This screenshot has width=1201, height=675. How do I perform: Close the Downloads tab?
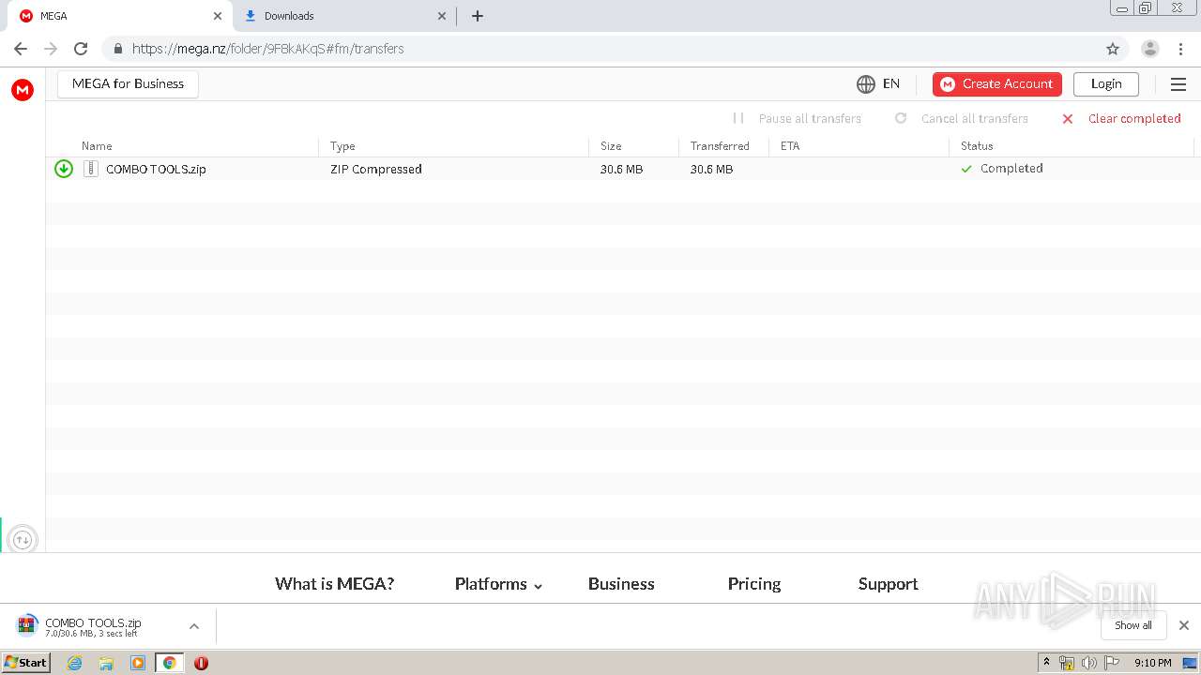point(443,16)
